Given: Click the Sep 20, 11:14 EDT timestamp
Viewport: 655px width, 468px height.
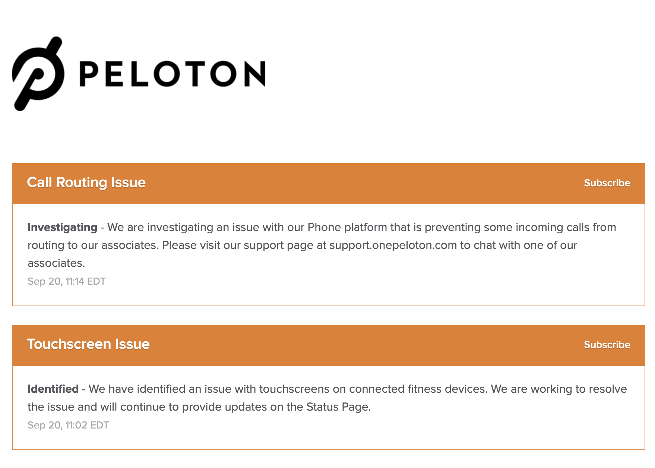Looking at the screenshot, I should point(67,281).
